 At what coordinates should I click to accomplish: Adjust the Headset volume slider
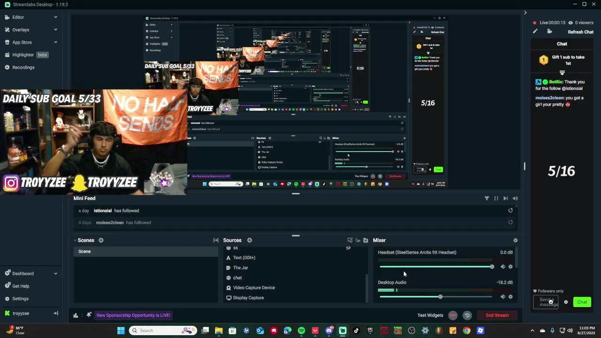tap(436, 267)
